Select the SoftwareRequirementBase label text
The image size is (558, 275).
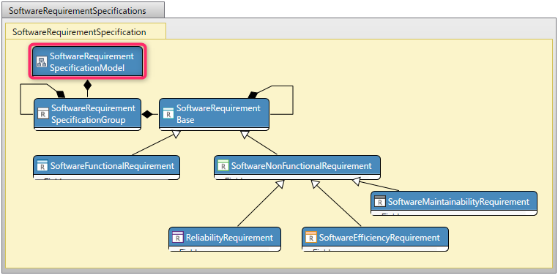pos(218,113)
